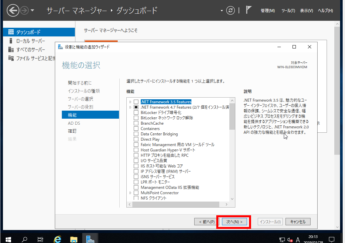
Task: Open the notifications flag icon
Action: coord(248,10)
